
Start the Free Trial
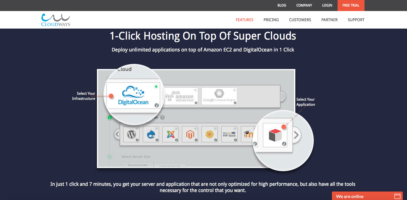pos(351,5)
